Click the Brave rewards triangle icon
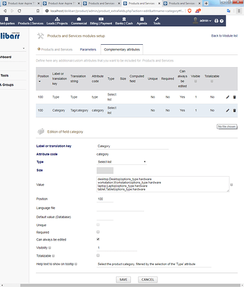The image size is (244, 287). pyautogui.click(x=198, y=11)
